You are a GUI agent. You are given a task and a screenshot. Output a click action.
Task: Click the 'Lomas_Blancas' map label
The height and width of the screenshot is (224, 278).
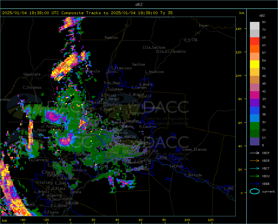[195, 149]
